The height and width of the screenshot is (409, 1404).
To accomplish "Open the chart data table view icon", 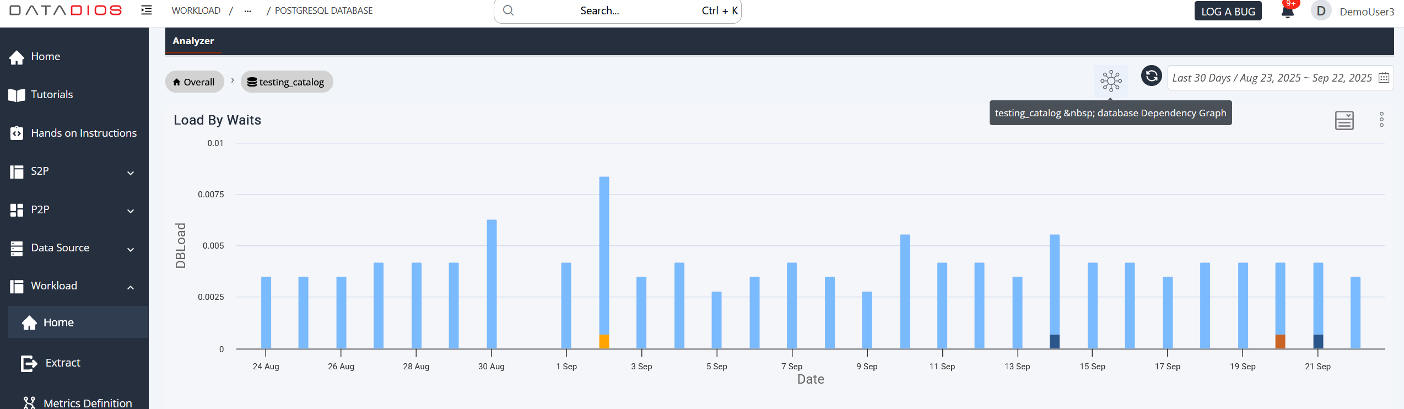I will (1344, 120).
